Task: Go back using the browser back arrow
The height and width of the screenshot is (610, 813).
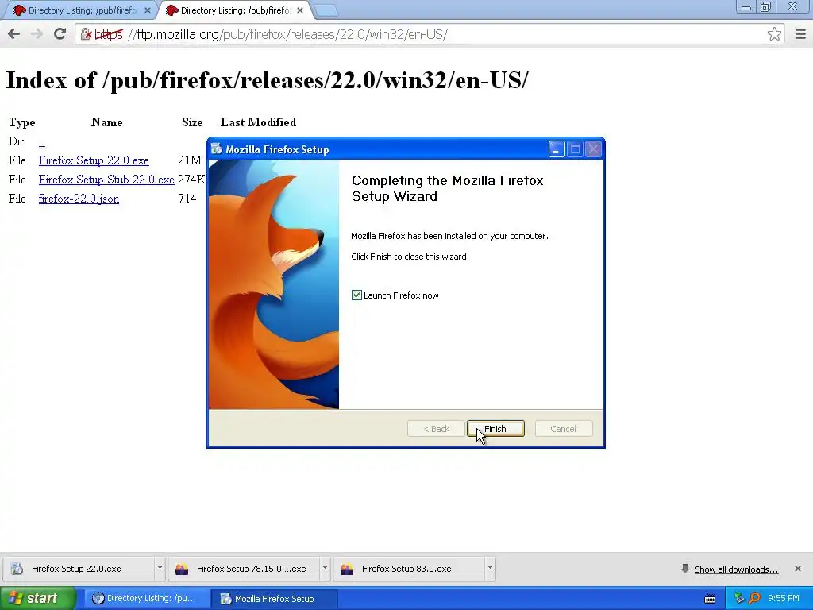Action: tap(14, 34)
